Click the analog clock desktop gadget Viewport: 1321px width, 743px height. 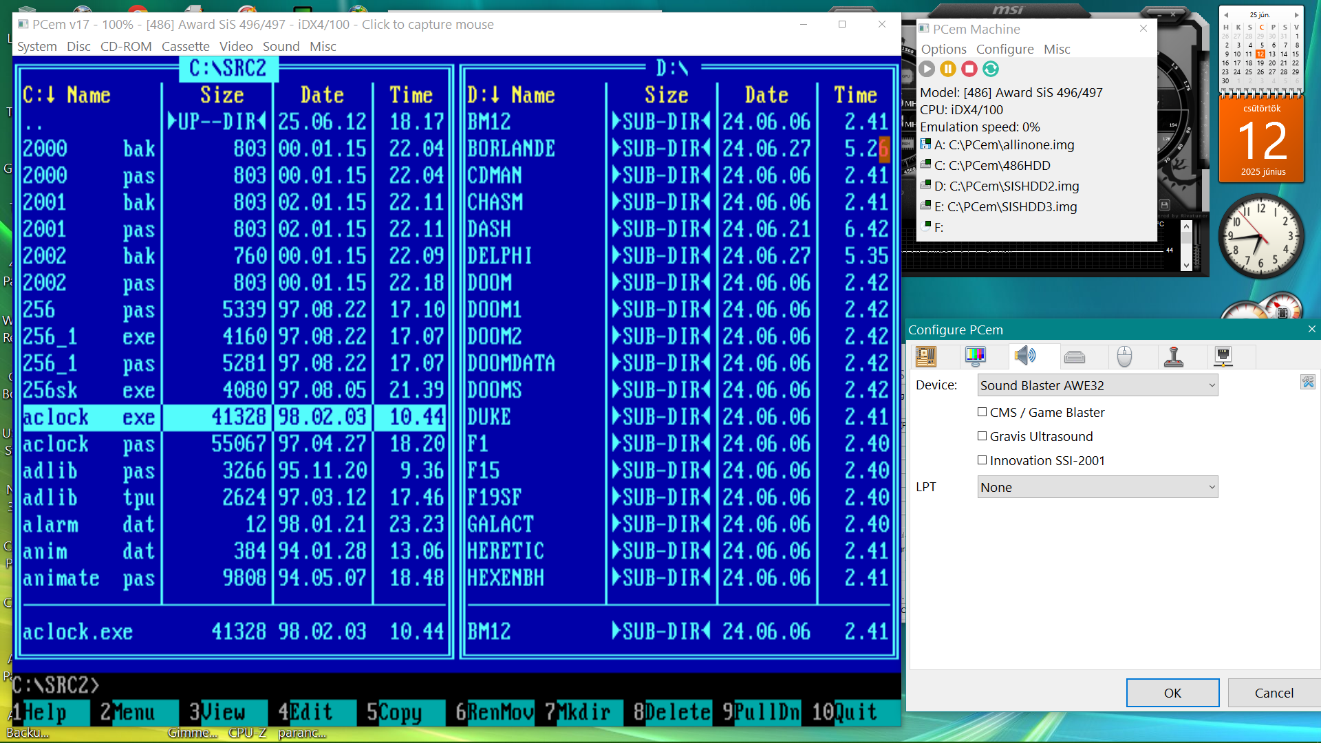pyautogui.click(x=1261, y=236)
